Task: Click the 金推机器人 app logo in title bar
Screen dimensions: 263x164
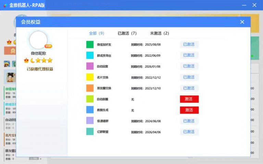Action: pyautogui.click(x=5, y=5)
